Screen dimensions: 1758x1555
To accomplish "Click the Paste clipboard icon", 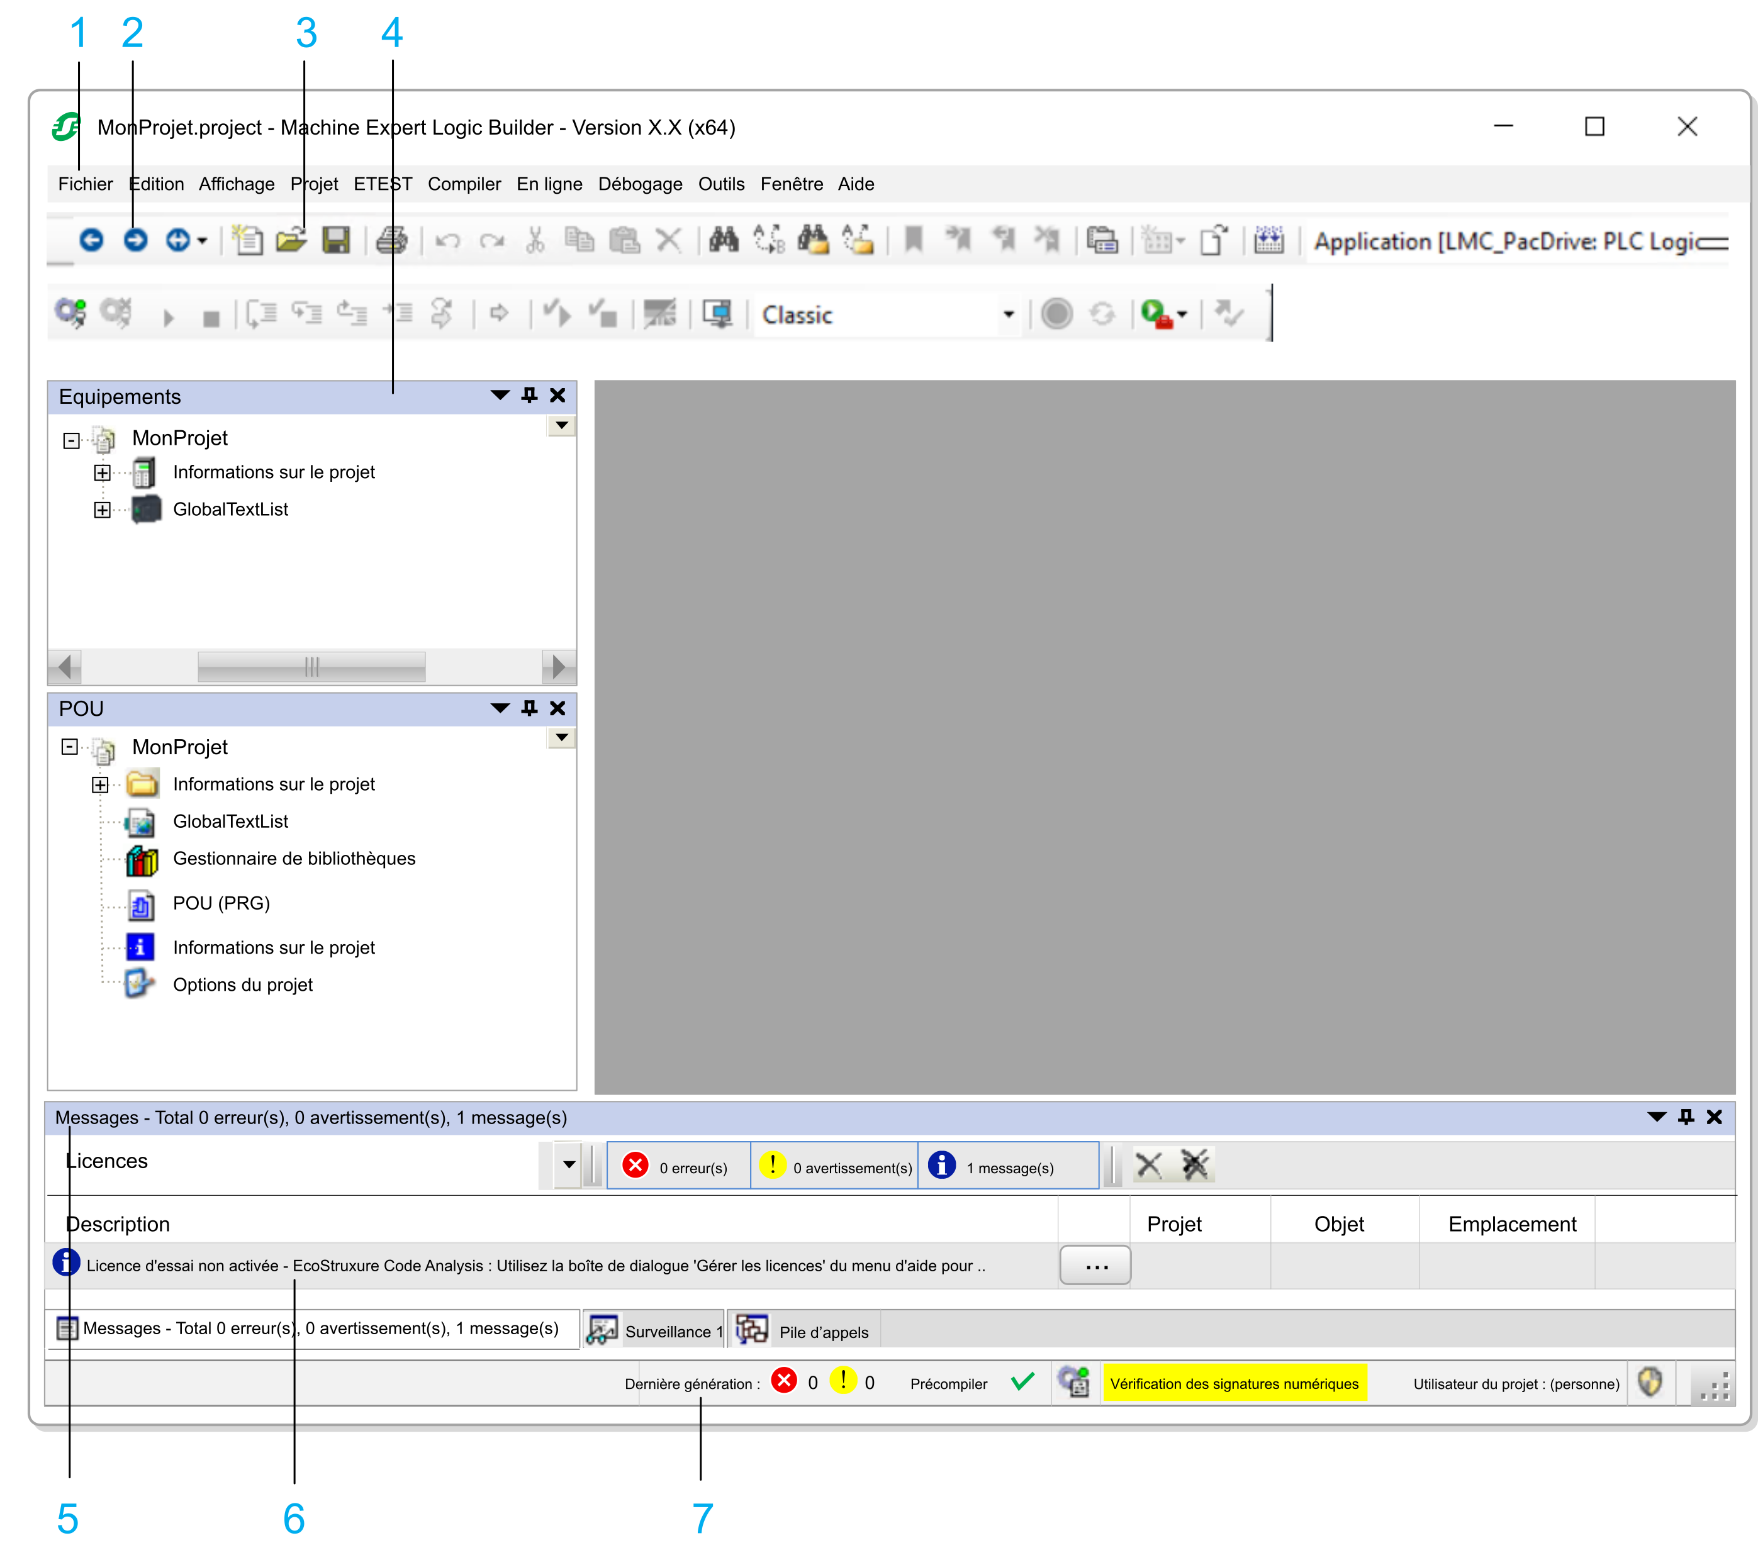I will (x=624, y=240).
